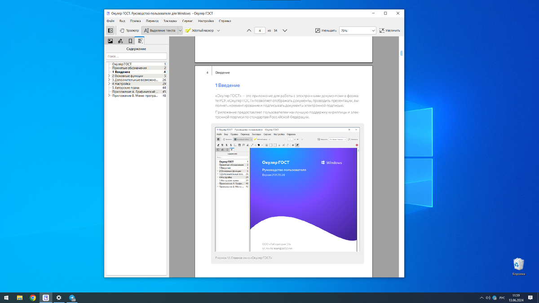Viewport: 539px width, 303px height.
Task: Click the embedded Окуляр ГОСТ main window figure
Action: [x=287, y=189]
